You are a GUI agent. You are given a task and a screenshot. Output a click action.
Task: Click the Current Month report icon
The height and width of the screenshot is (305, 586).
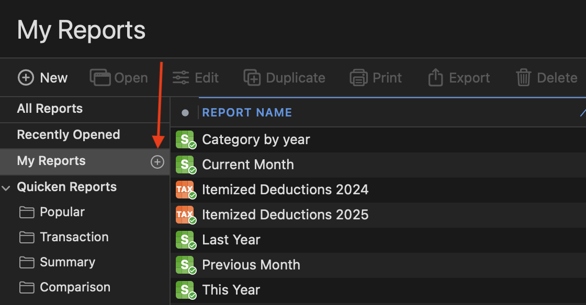186,165
